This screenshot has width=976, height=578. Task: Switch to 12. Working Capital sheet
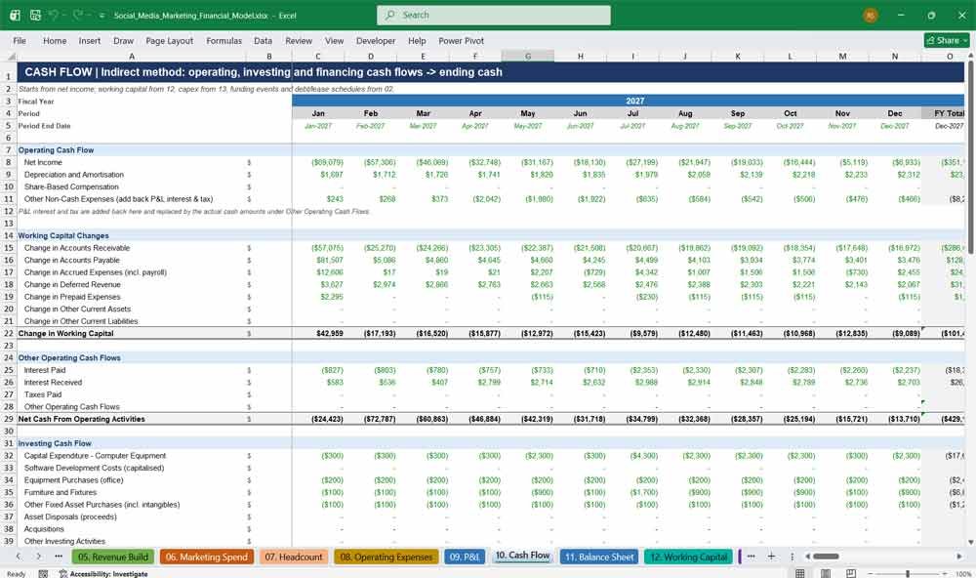pyautogui.click(x=689, y=557)
